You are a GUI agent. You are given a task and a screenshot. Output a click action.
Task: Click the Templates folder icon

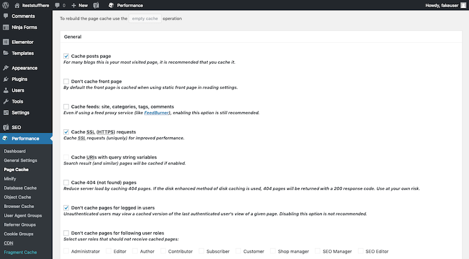[6, 53]
